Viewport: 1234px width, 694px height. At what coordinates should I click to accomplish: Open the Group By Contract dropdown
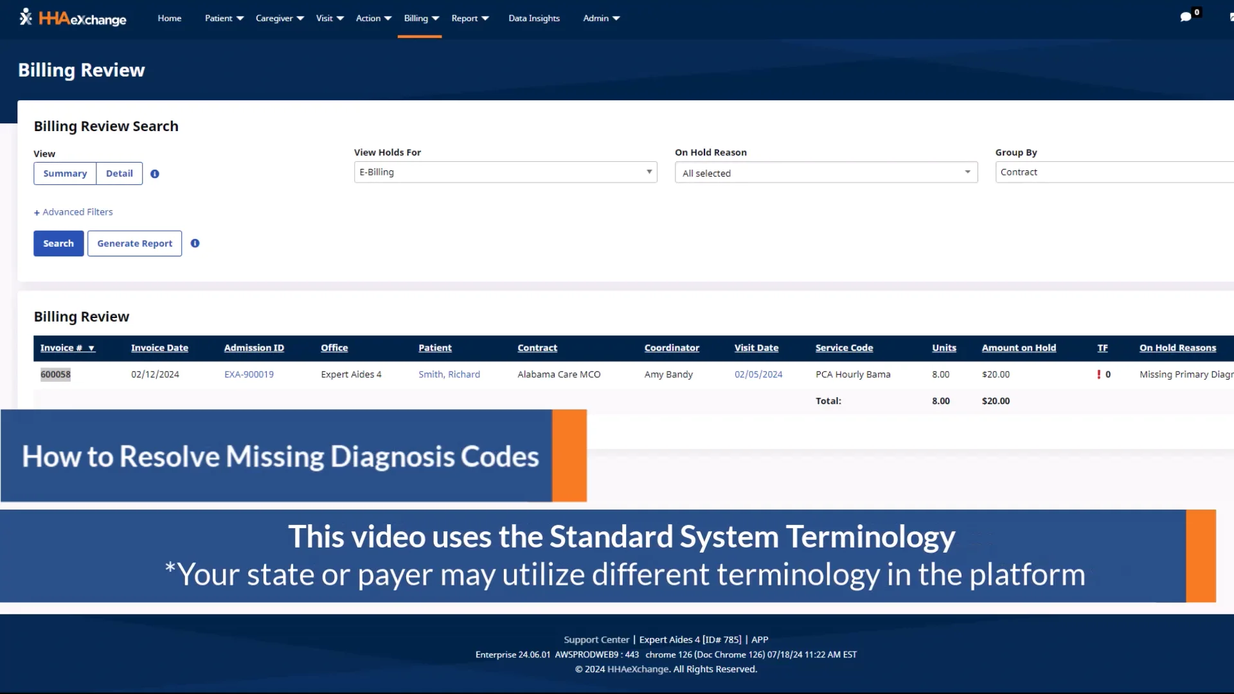pyautogui.click(x=1114, y=172)
